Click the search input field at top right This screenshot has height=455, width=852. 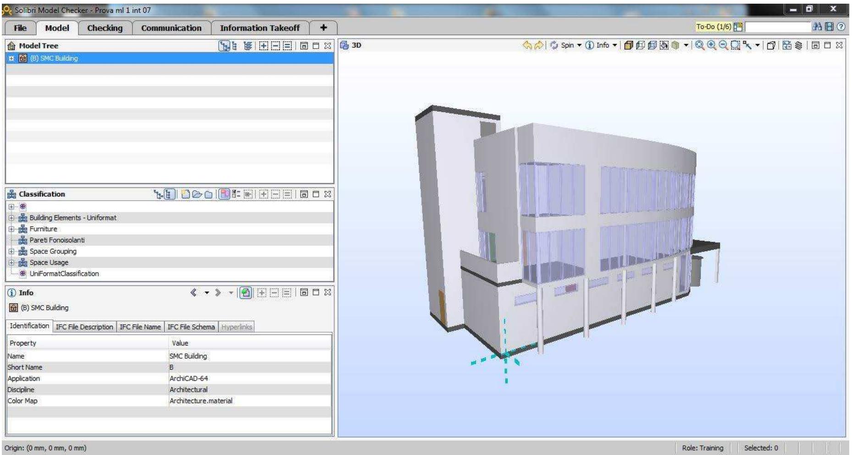[778, 27]
